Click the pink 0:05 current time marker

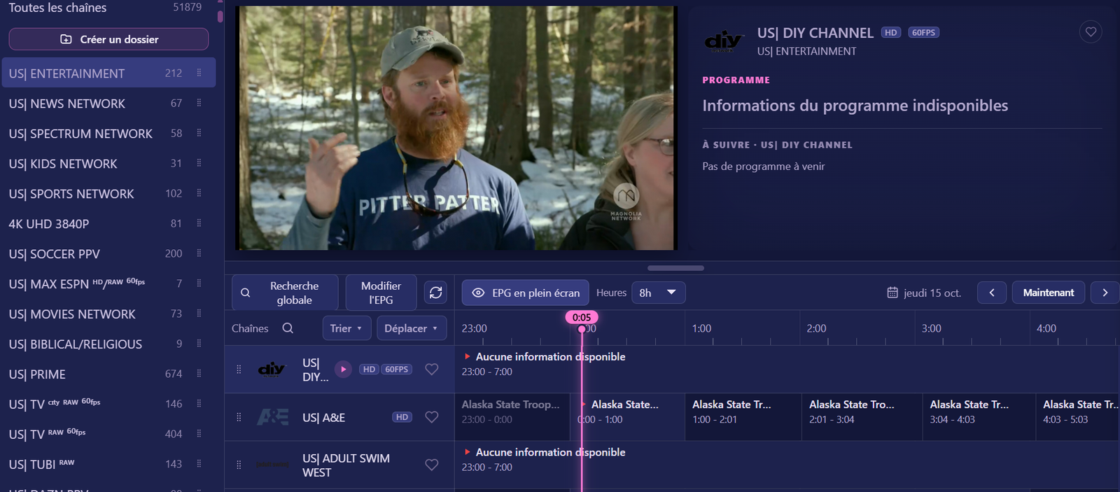pos(582,318)
